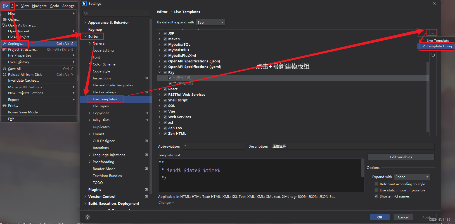Click the Open As Binary icon

[4, 25]
